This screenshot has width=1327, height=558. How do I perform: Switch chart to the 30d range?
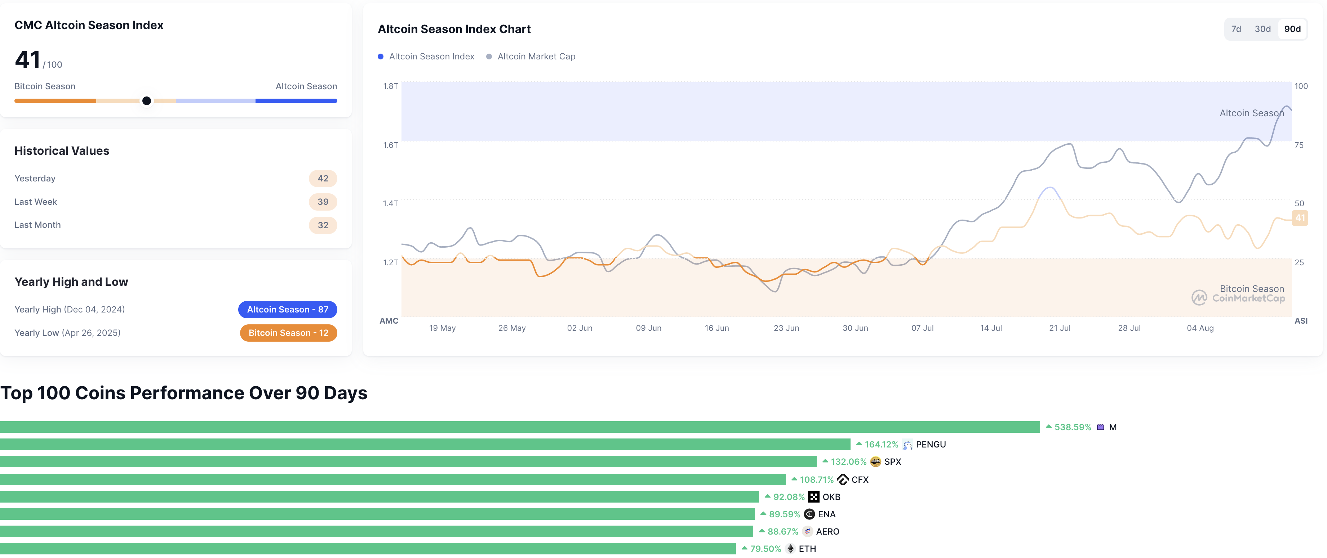1262,30
